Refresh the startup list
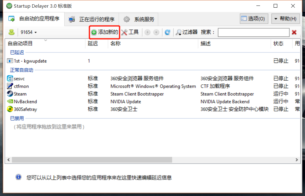 (x=167, y=32)
